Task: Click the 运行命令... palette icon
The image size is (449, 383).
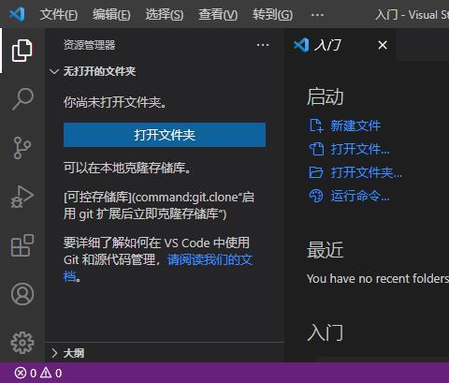Action: tap(316, 196)
